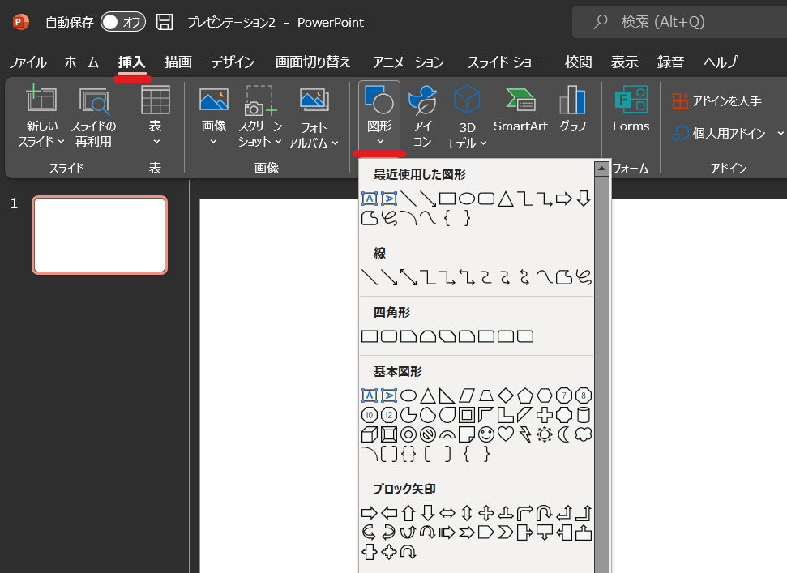Select the lightning bolt shape

tap(525, 434)
